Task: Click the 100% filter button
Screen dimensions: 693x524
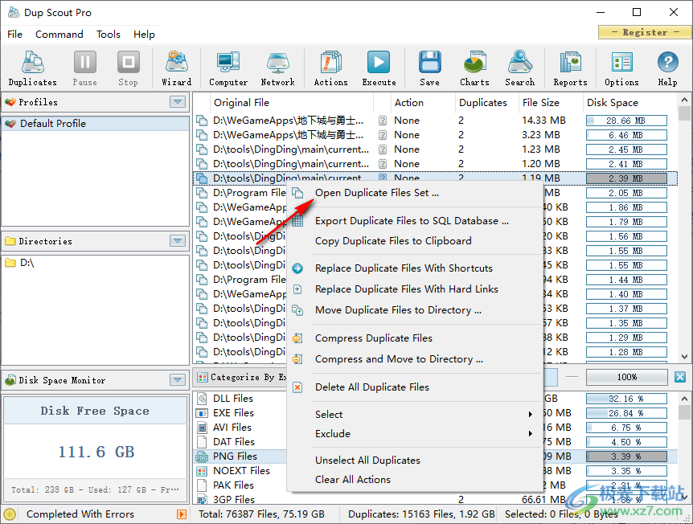Action: (627, 377)
